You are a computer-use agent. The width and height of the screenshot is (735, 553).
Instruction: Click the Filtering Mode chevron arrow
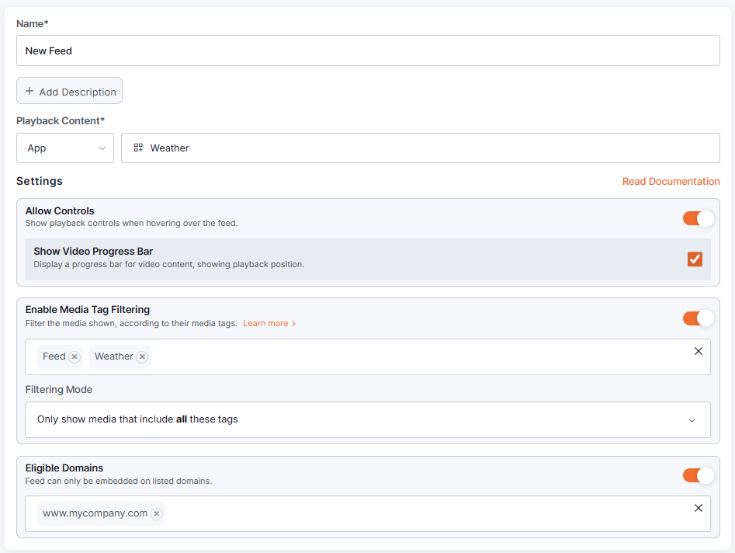692,420
